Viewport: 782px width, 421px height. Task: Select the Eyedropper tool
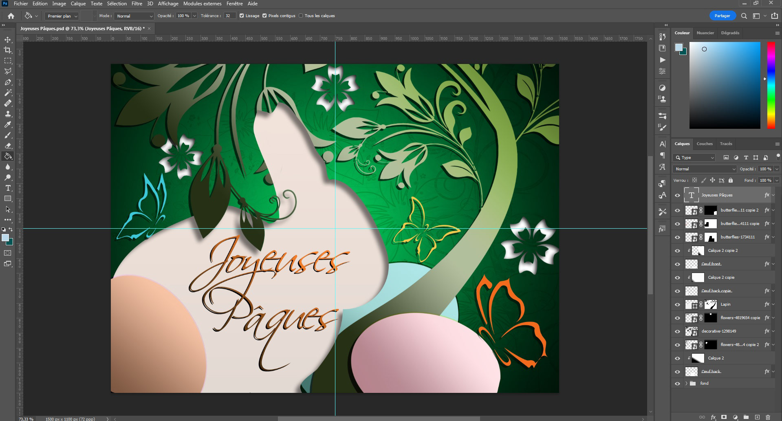(8, 124)
